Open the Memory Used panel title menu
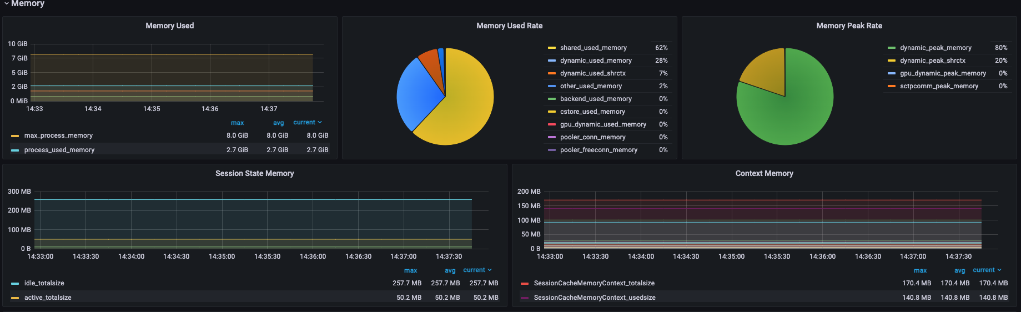 click(169, 26)
